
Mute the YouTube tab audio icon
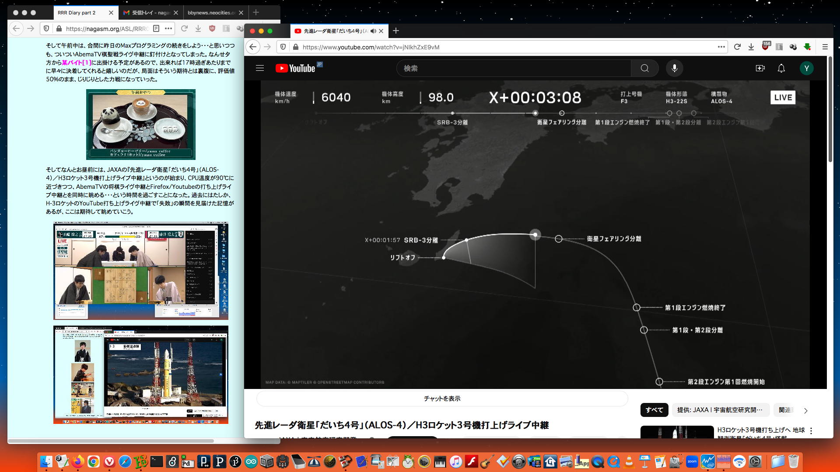coord(373,31)
